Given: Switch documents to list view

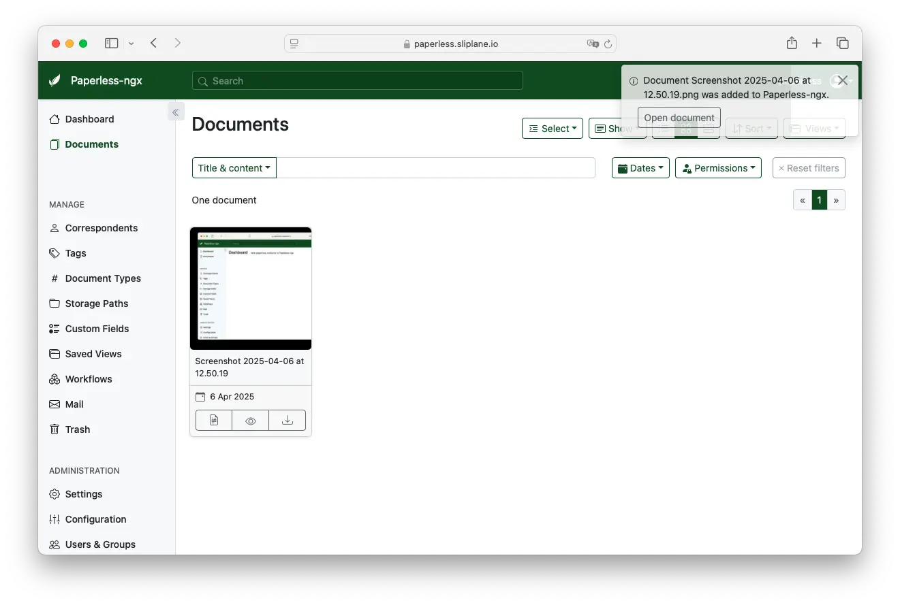Looking at the screenshot, I should point(664,128).
